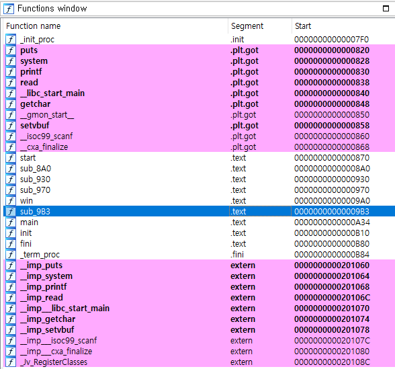
Task: Click the function icon beside setvbuf
Action: tap(11, 126)
